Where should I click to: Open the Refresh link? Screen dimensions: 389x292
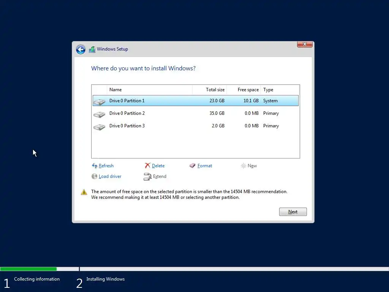[106, 166]
